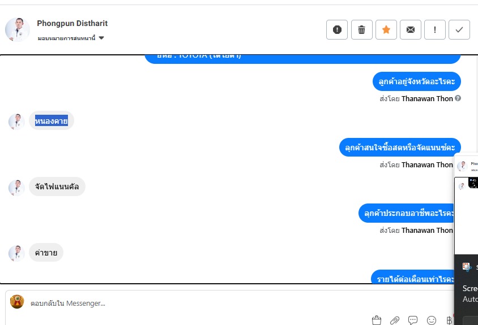Expand the assign conversation dropdown arrow

[101, 38]
